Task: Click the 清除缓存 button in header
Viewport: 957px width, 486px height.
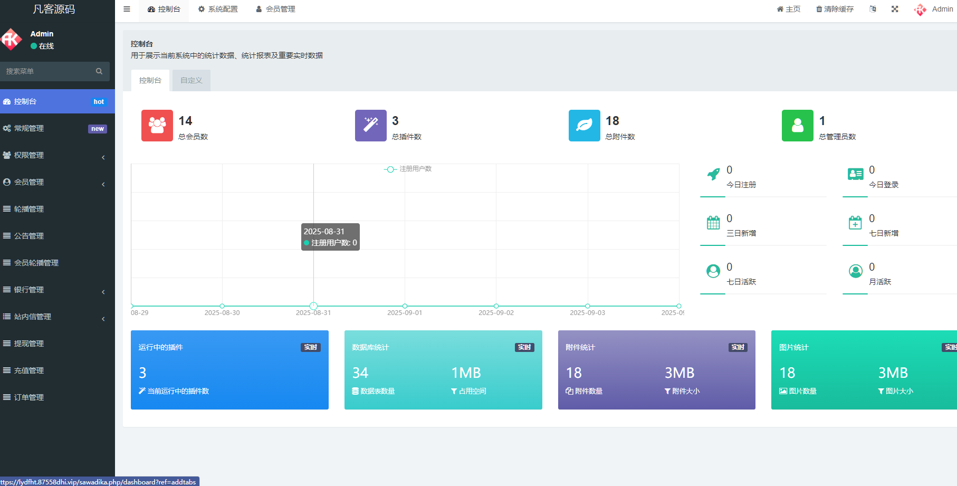Action: (835, 9)
